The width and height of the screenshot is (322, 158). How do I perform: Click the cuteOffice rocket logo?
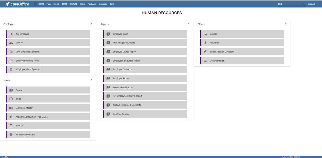(7, 4)
